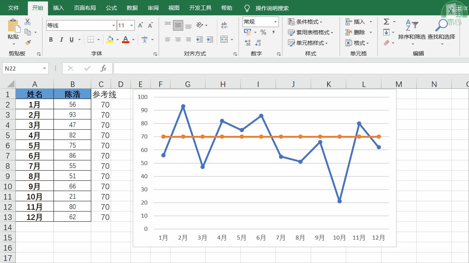Click the 剪切 scissors icon

point(27,21)
